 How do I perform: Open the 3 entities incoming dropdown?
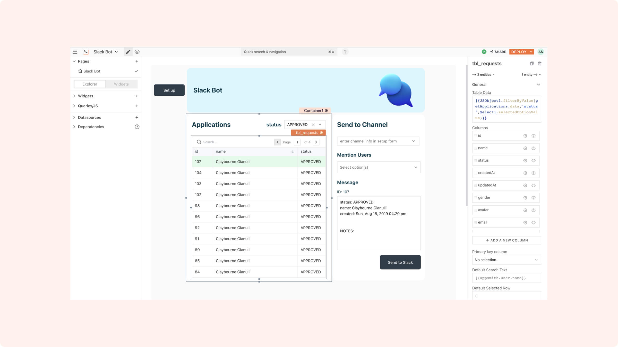pos(483,75)
